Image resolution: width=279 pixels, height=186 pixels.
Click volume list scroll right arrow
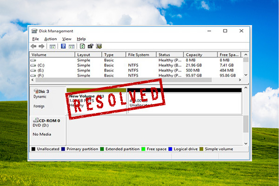point(240,80)
